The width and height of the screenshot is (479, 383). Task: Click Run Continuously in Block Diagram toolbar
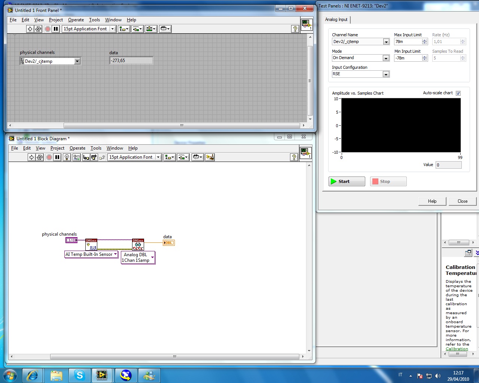[39, 157]
